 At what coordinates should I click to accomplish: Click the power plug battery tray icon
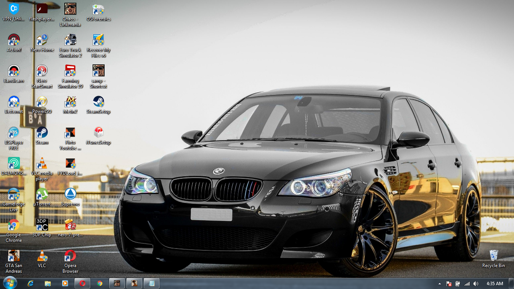[x=458, y=284]
